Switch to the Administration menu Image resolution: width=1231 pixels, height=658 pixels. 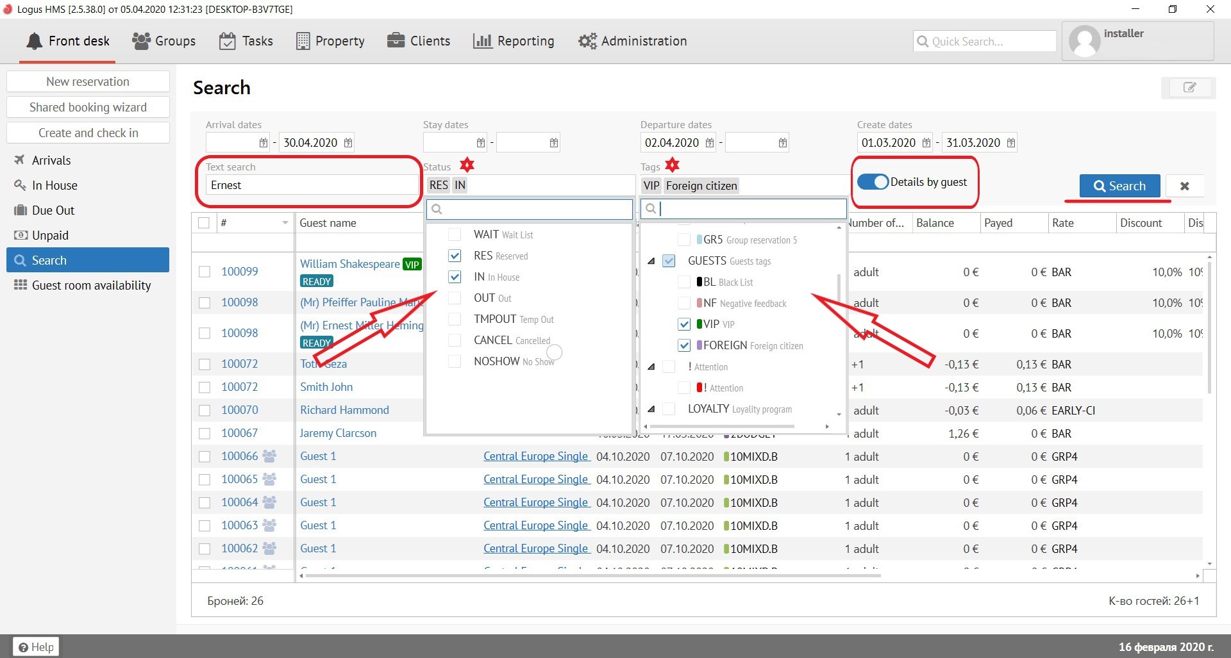632,41
